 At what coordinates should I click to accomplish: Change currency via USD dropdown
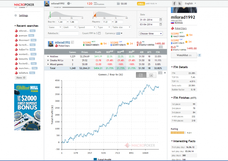click(119, 33)
